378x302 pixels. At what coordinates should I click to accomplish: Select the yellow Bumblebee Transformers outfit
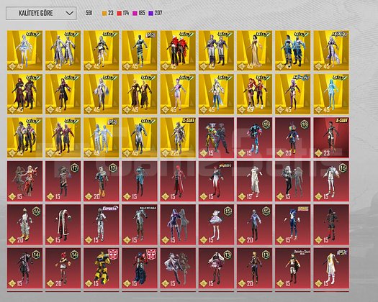(x=102, y=268)
